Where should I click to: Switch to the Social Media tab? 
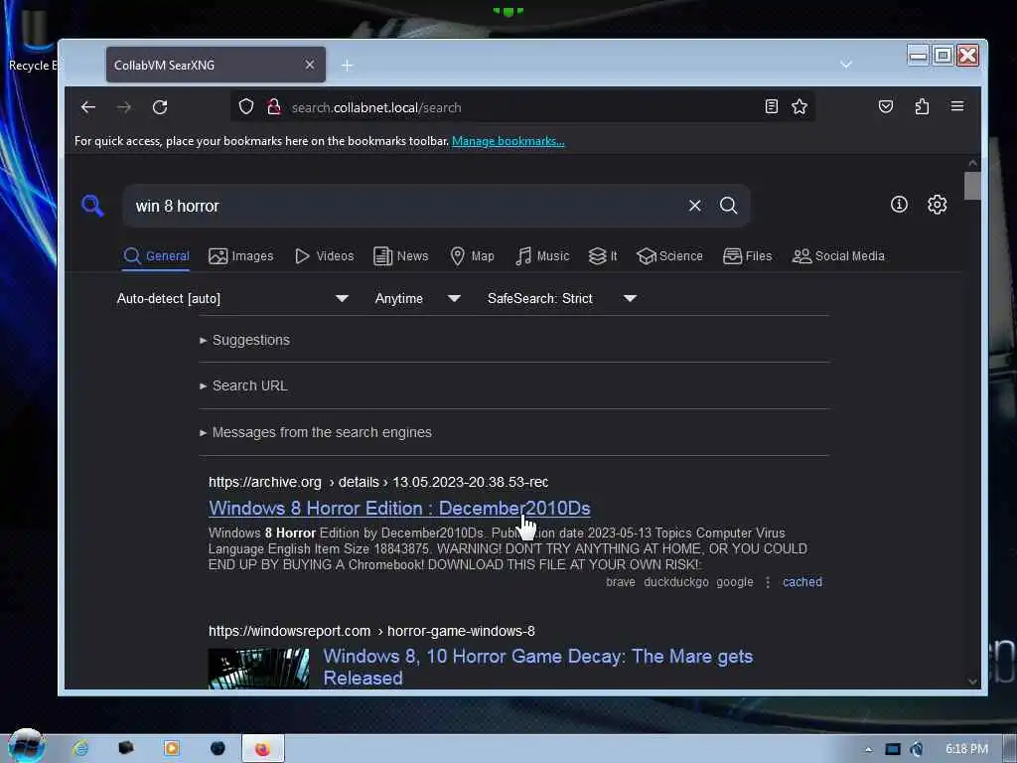pos(838,255)
